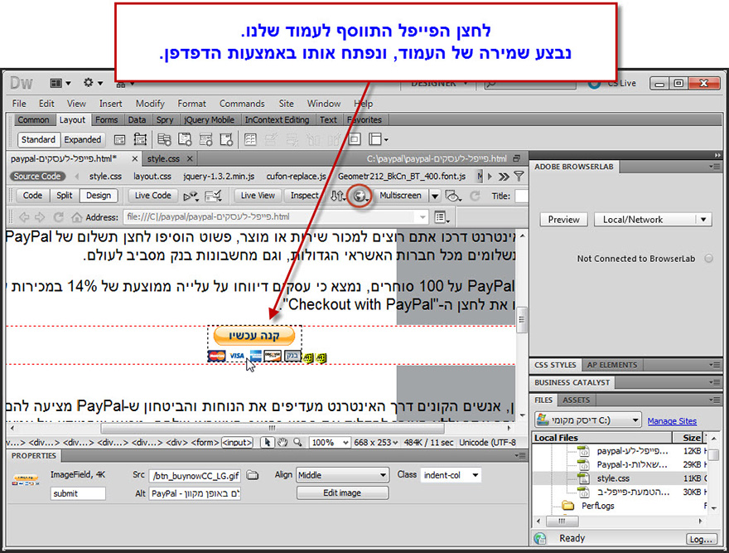Viewport: 729px width, 553px height.
Task: Click the Edit image button
Action: (342, 493)
